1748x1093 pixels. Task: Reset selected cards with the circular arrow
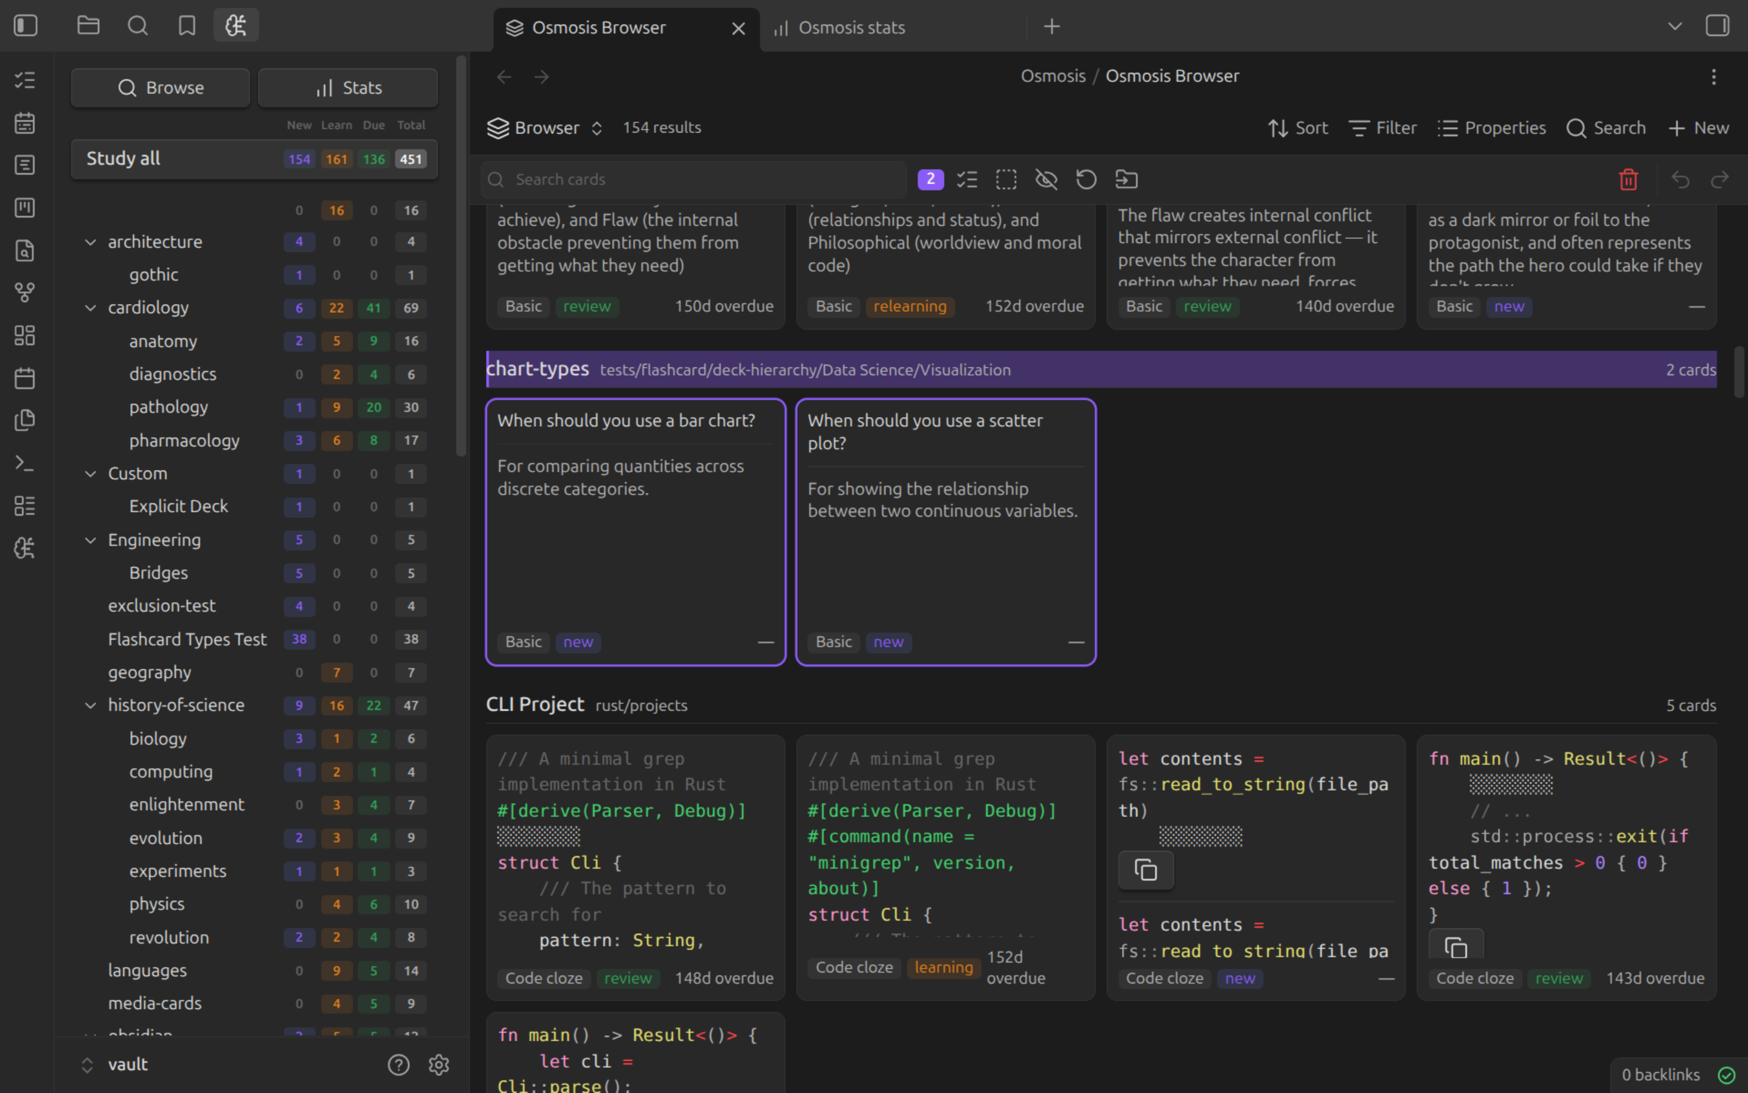1086,179
